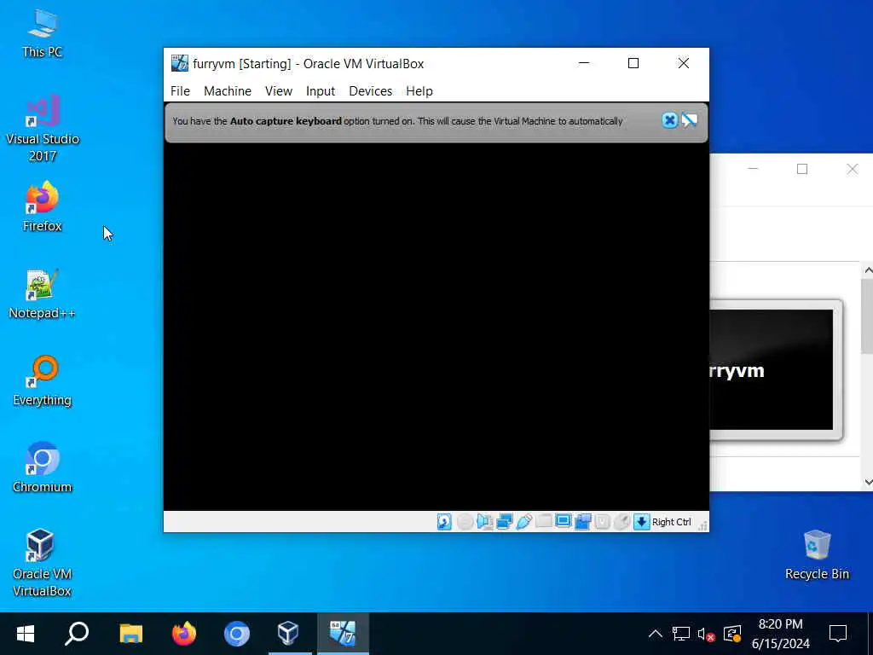
Task: Click the background window scrollbar down arrow
Action: [867, 483]
